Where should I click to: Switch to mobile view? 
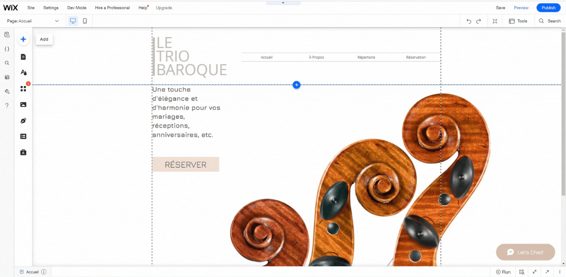(85, 21)
